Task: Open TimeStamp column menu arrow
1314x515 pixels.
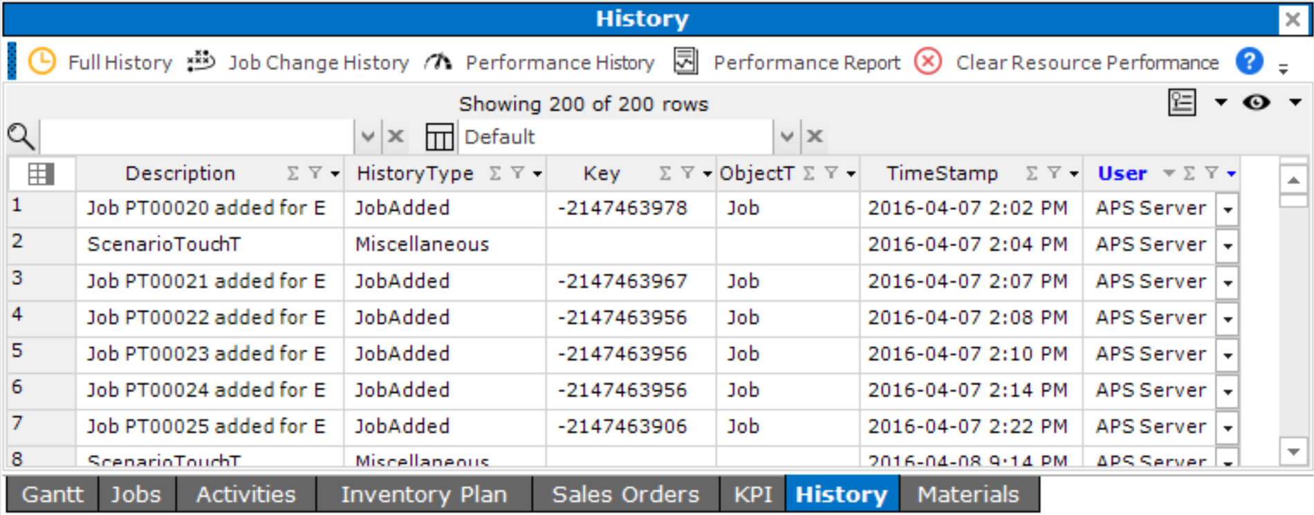Action: pyautogui.click(x=1073, y=174)
